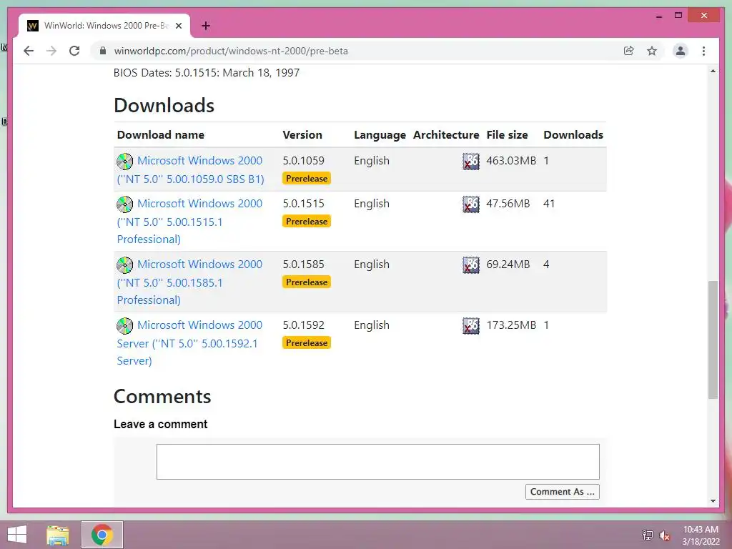Open Chrome's three-dot menu

pyautogui.click(x=703, y=51)
